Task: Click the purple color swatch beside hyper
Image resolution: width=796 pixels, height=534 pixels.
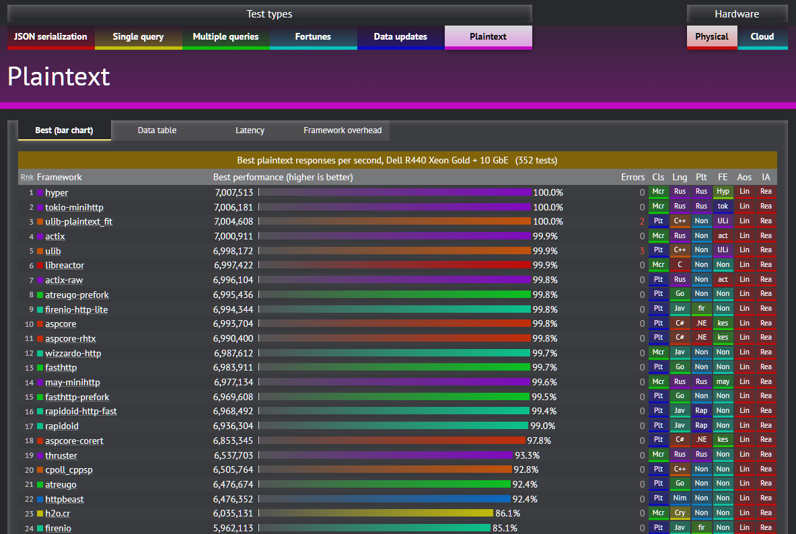Action: pos(40,193)
